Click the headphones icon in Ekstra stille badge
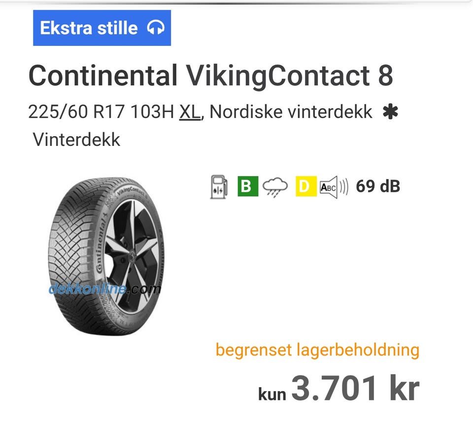 click(x=155, y=28)
